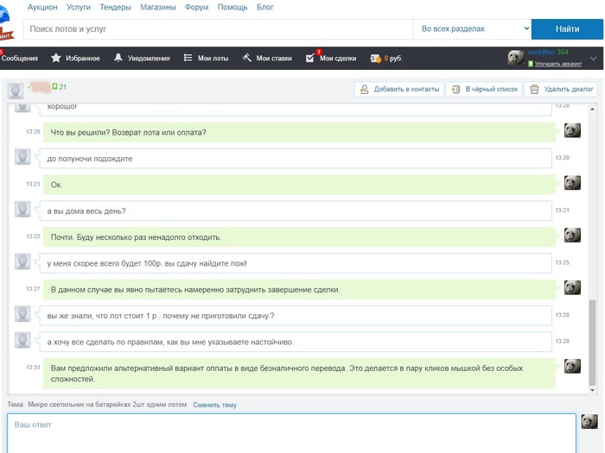
Task: Click the Сменить тему link
Action: [x=214, y=405]
